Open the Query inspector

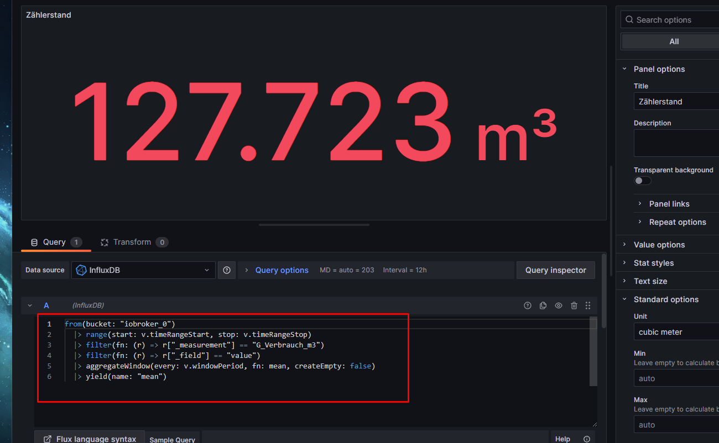[x=555, y=270]
